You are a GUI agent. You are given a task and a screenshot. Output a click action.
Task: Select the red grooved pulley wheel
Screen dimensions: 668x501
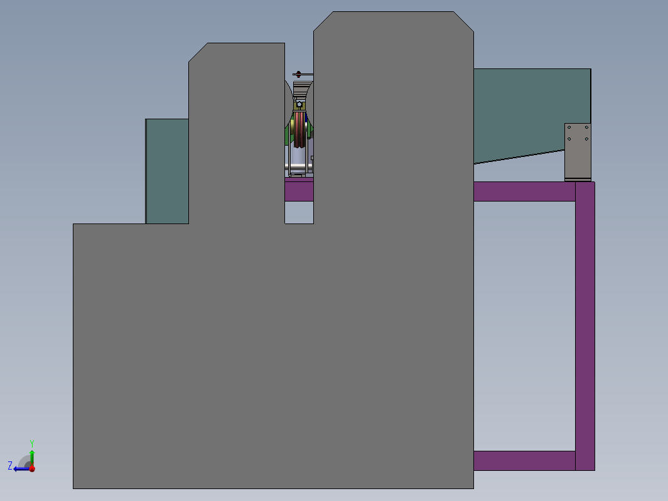click(300, 129)
